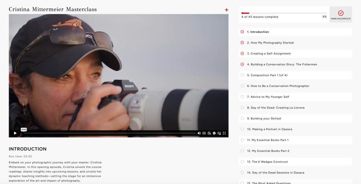Enable picture-in-picture mode
Screen dimensions: 361x184
[219, 133]
